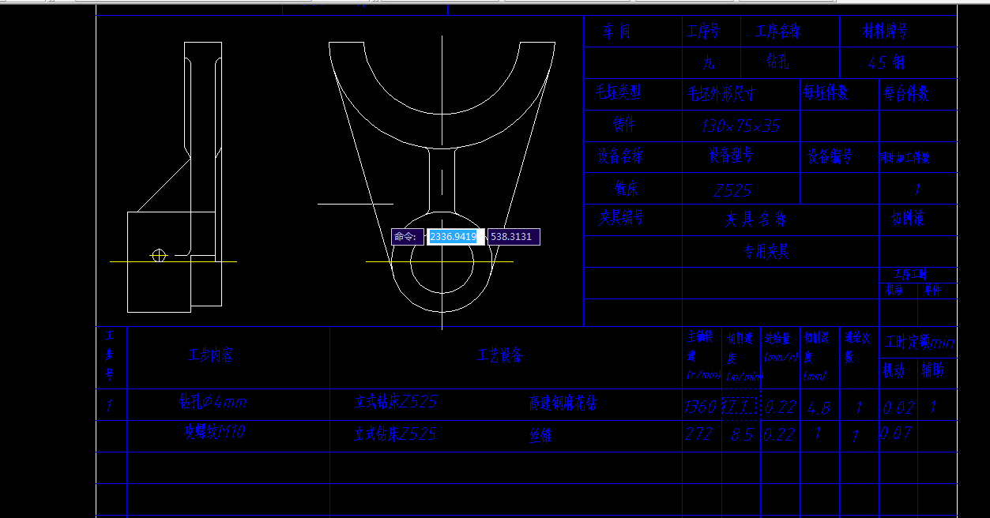990x518 pixels.
Task: Select the 设备型号 label
Action: pyautogui.click(x=731, y=155)
